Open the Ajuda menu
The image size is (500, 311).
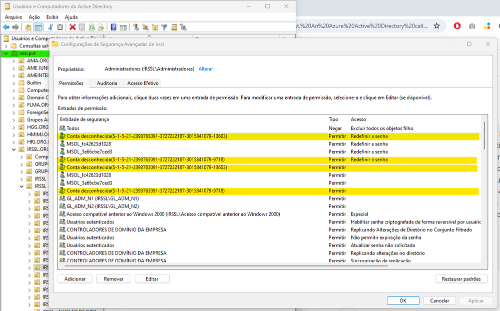(x=71, y=17)
